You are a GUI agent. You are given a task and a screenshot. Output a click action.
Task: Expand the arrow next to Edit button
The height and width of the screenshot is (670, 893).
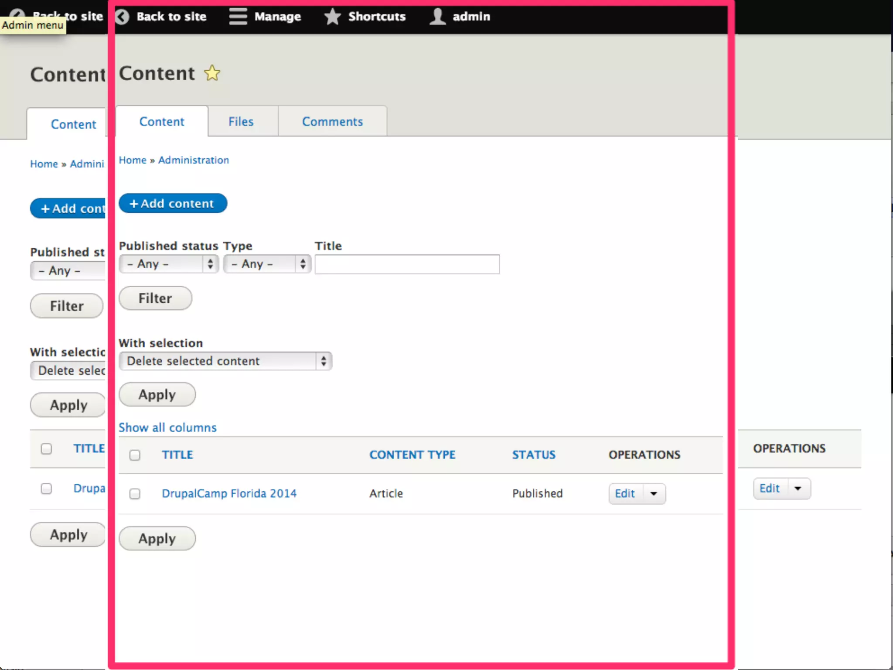[654, 494]
